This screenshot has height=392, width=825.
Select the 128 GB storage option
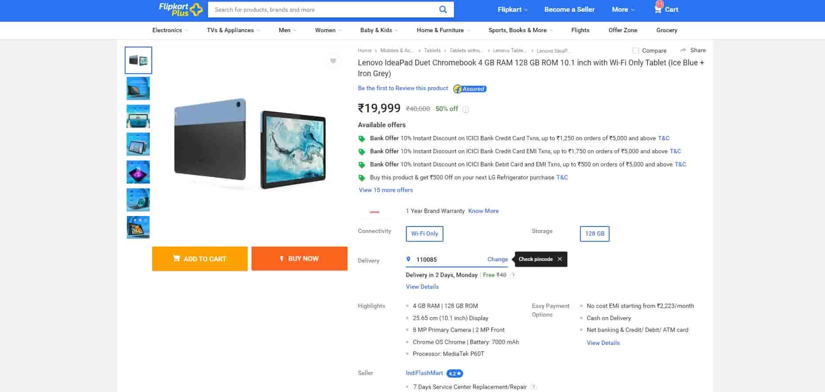coord(594,234)
